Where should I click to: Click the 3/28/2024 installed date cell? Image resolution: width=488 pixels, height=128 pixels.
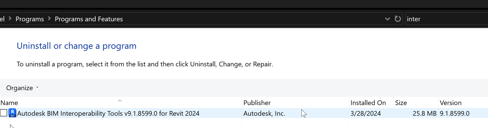(366, 113)
